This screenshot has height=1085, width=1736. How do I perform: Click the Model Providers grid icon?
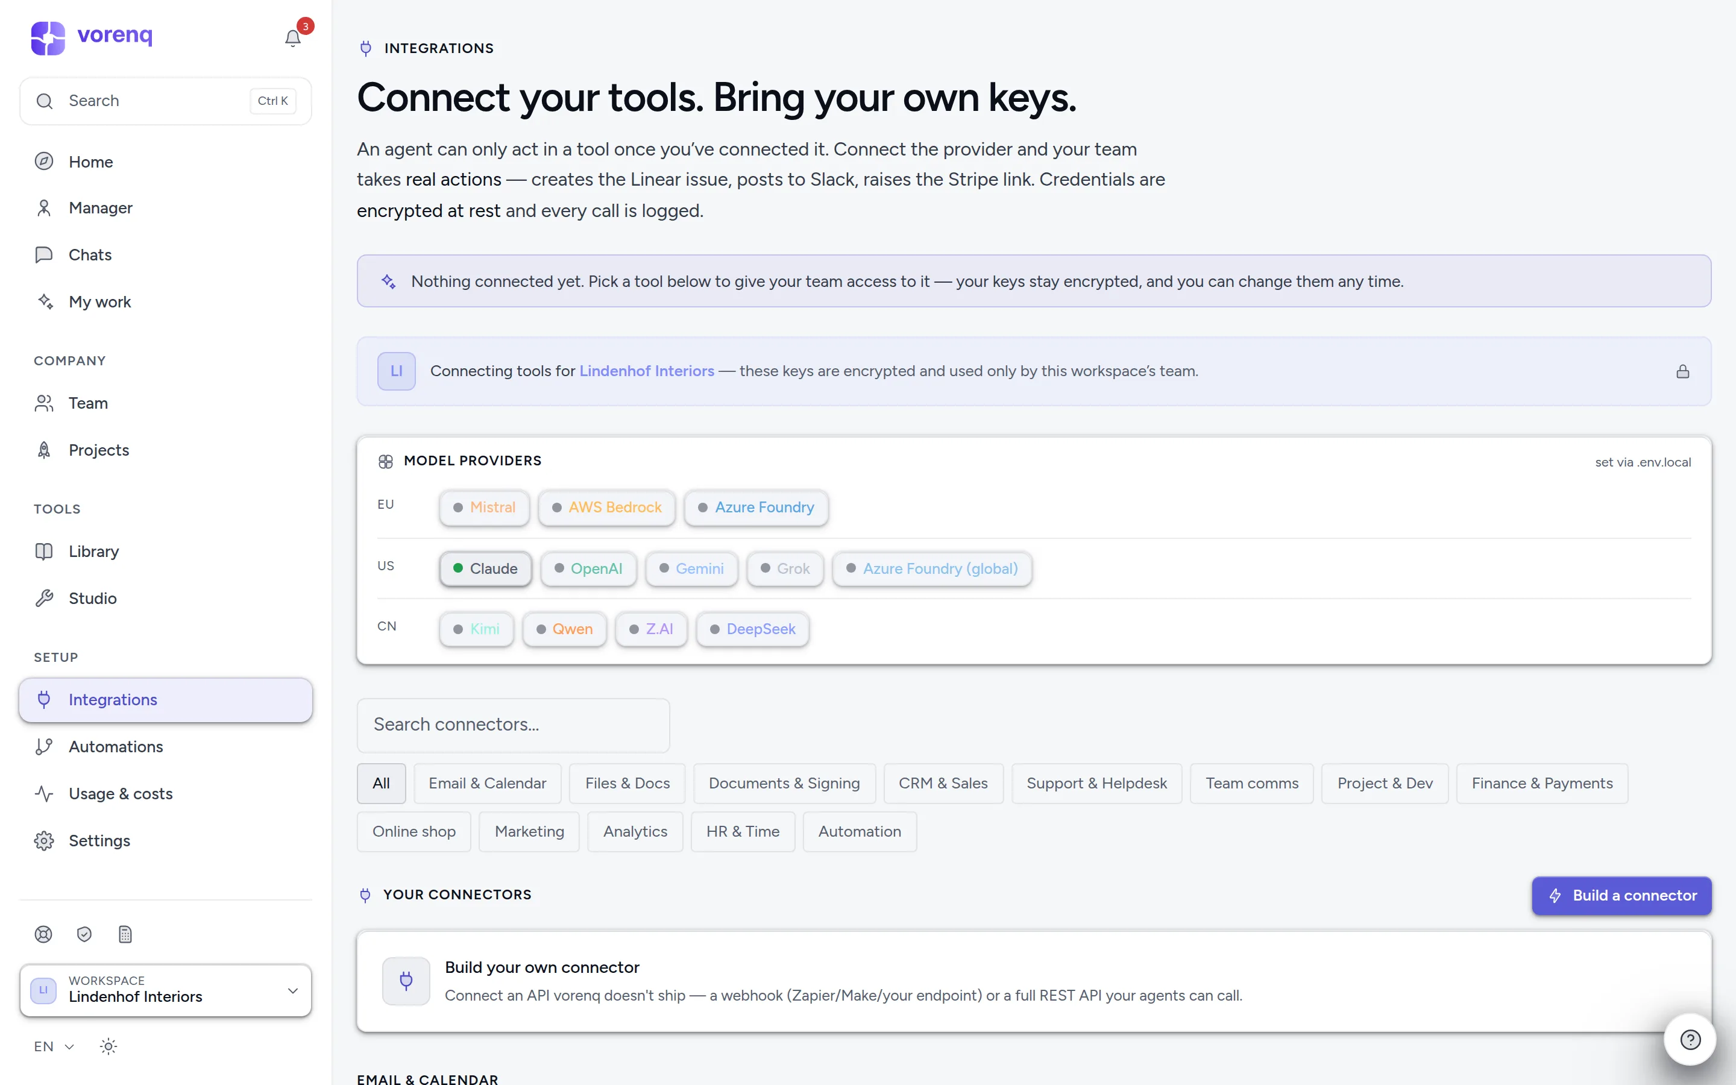point(386,461)
